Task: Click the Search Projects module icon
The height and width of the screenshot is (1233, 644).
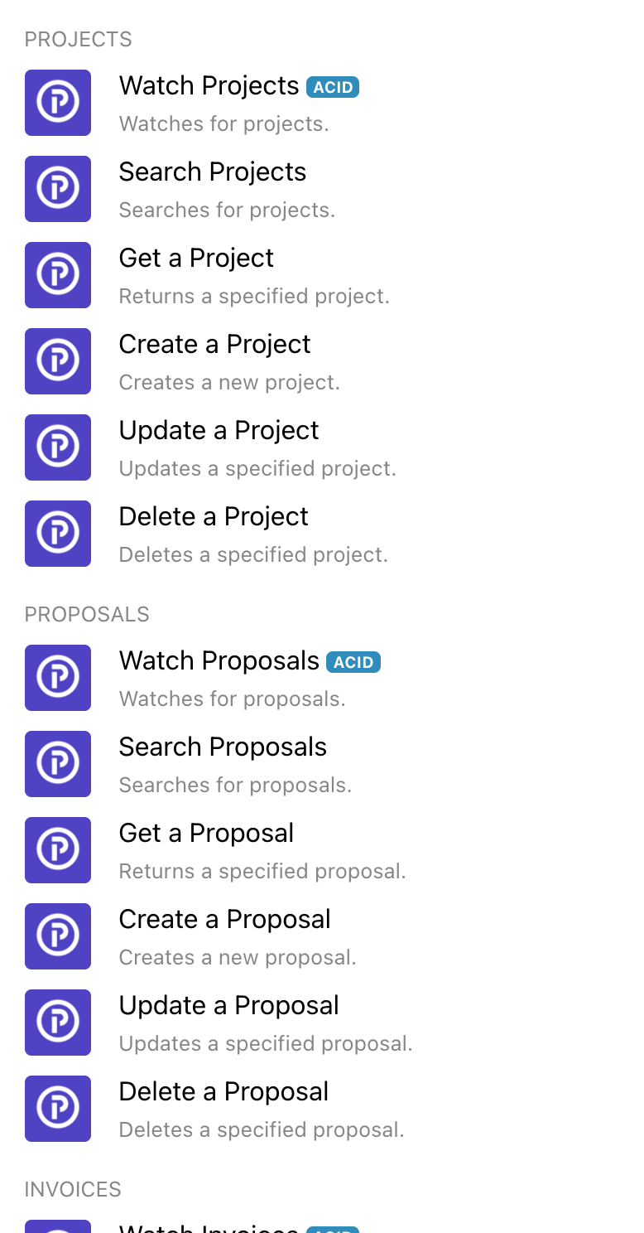Action: point(58,189)
